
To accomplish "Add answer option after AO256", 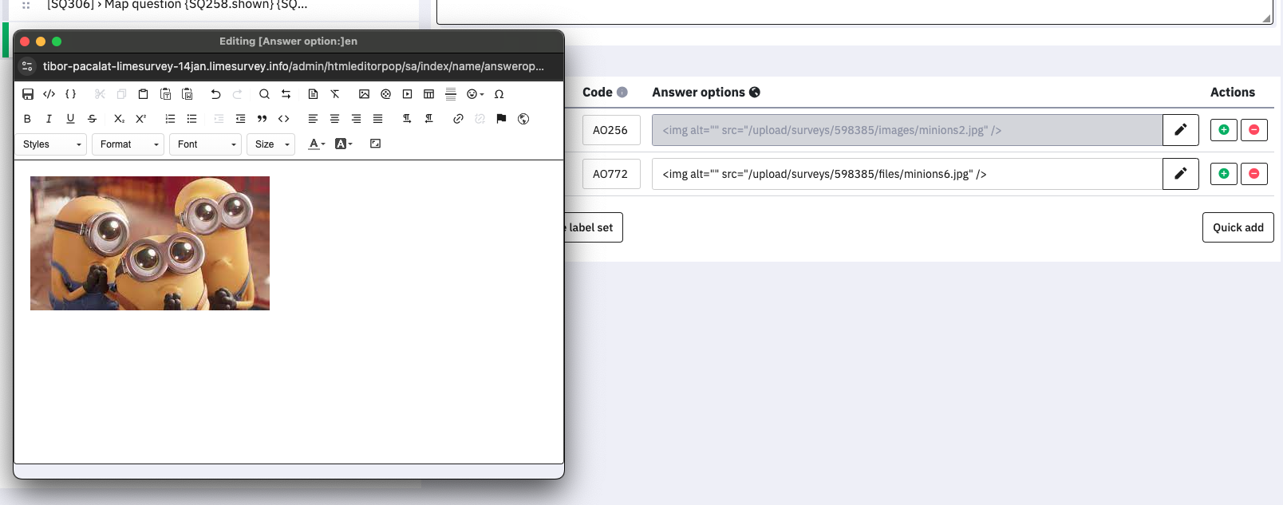I will (x=1224, y=130).
